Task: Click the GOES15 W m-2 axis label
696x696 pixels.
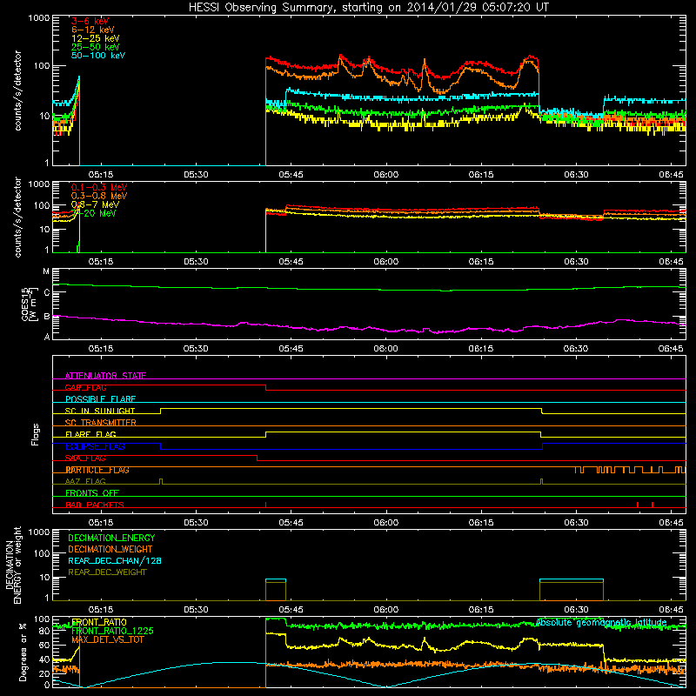Action: [29, 304]
